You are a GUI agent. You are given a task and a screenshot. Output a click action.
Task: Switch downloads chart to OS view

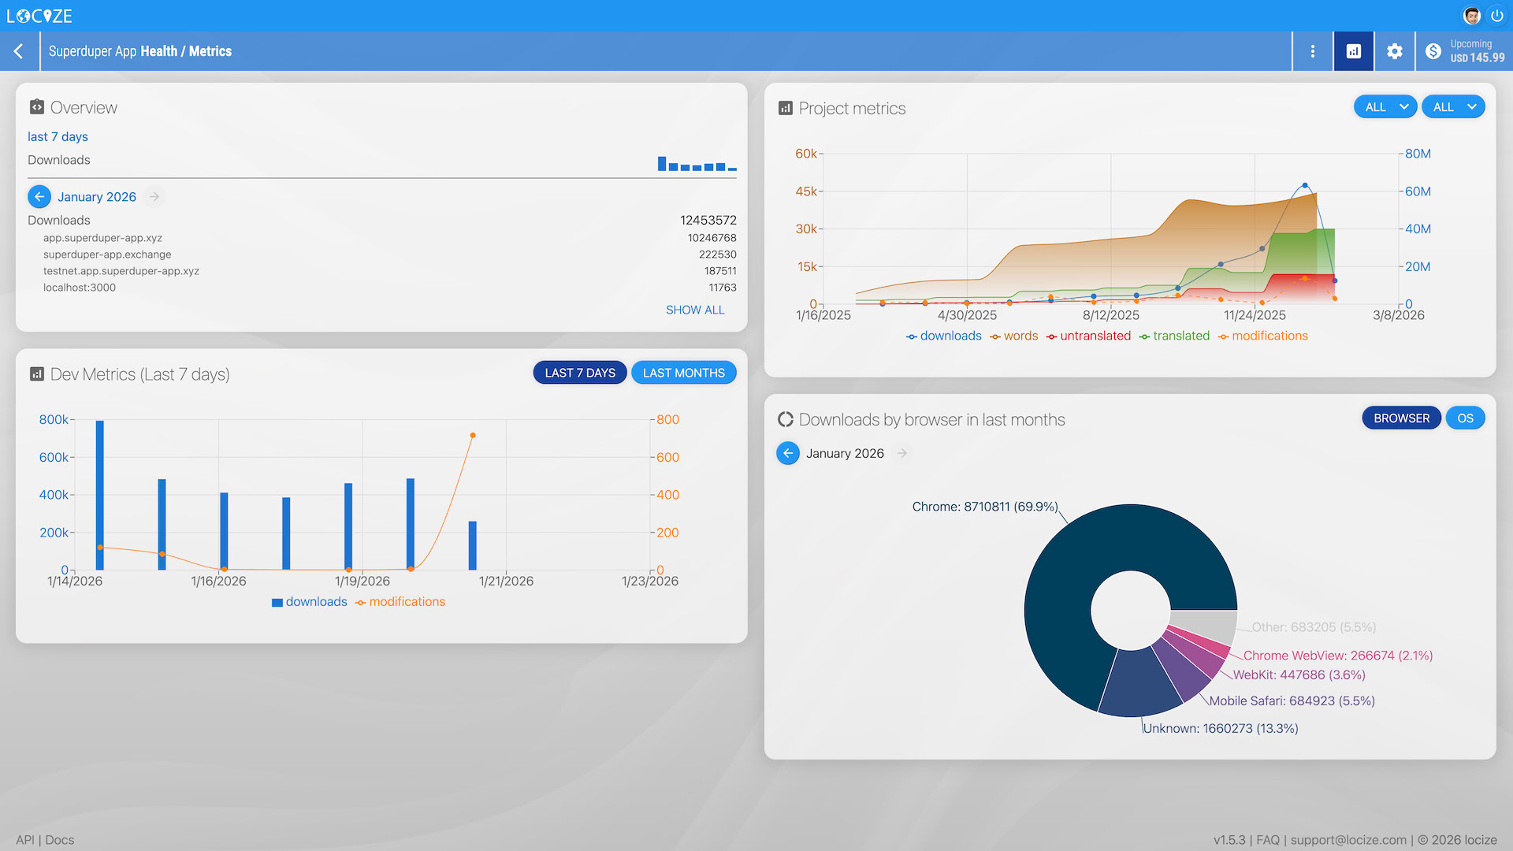click(x=1465, y=418)
